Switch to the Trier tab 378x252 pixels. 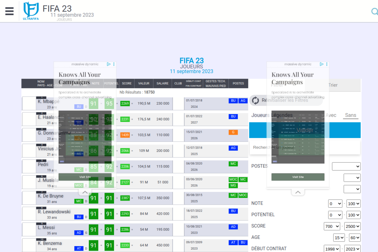333,85
